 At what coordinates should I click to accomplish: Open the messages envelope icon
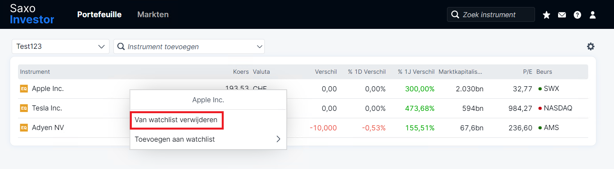(x=562, y=15)
